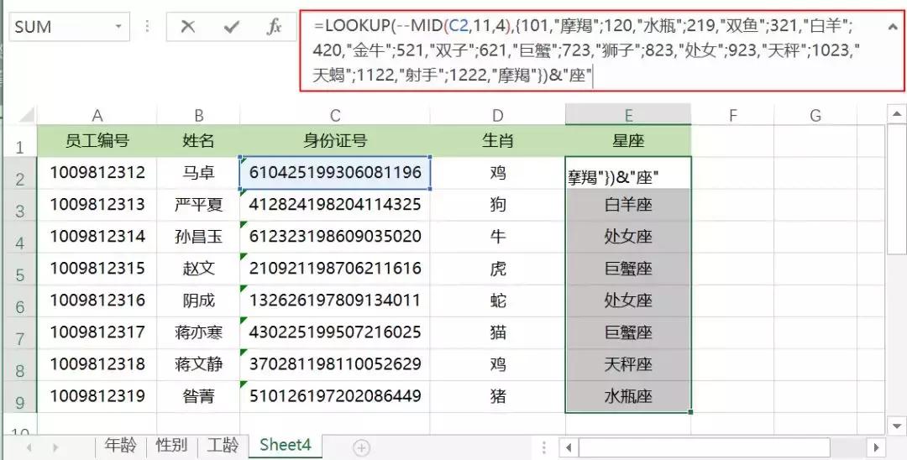This screenshot has height=460, width=907.
Task: Go to next sheet tab arrow
Action: [x=55, y=447]
